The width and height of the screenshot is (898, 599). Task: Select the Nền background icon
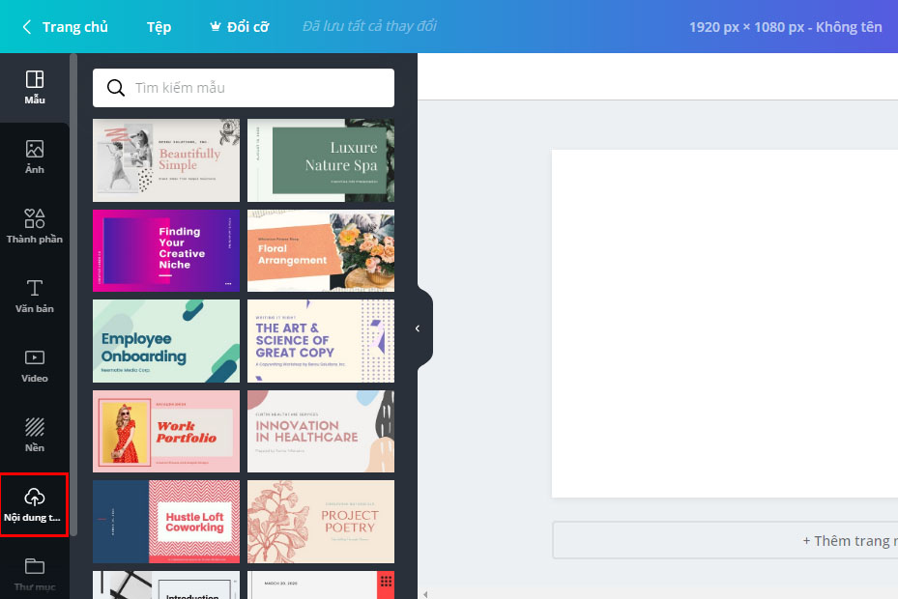coord(35,435)
